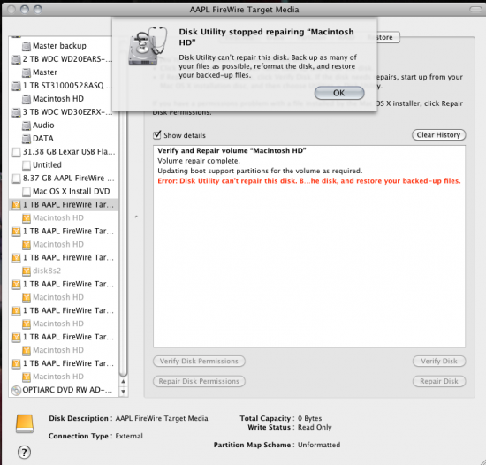
Task: Select the 31.38 GB Lexar USB Flash disk
Action: [64, 151]
